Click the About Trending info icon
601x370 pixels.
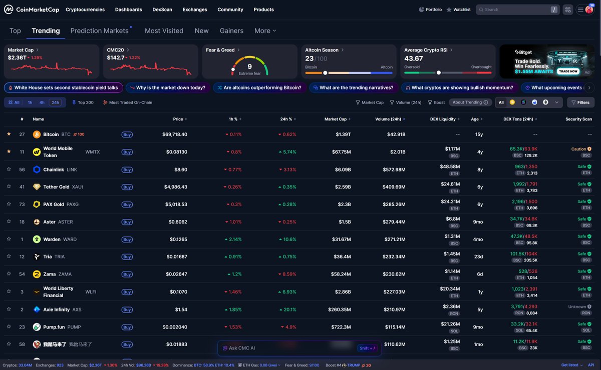tap(485, 102)
